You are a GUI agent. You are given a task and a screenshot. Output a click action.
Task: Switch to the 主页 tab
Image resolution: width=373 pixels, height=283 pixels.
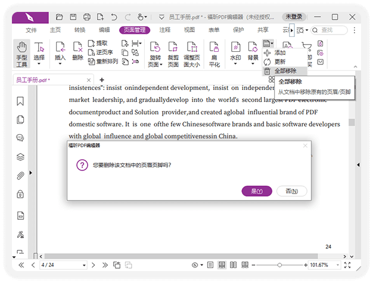tap(55, 30)
